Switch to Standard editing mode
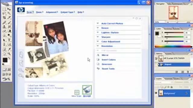Screen dimensions: 193x108 [4, 69]
